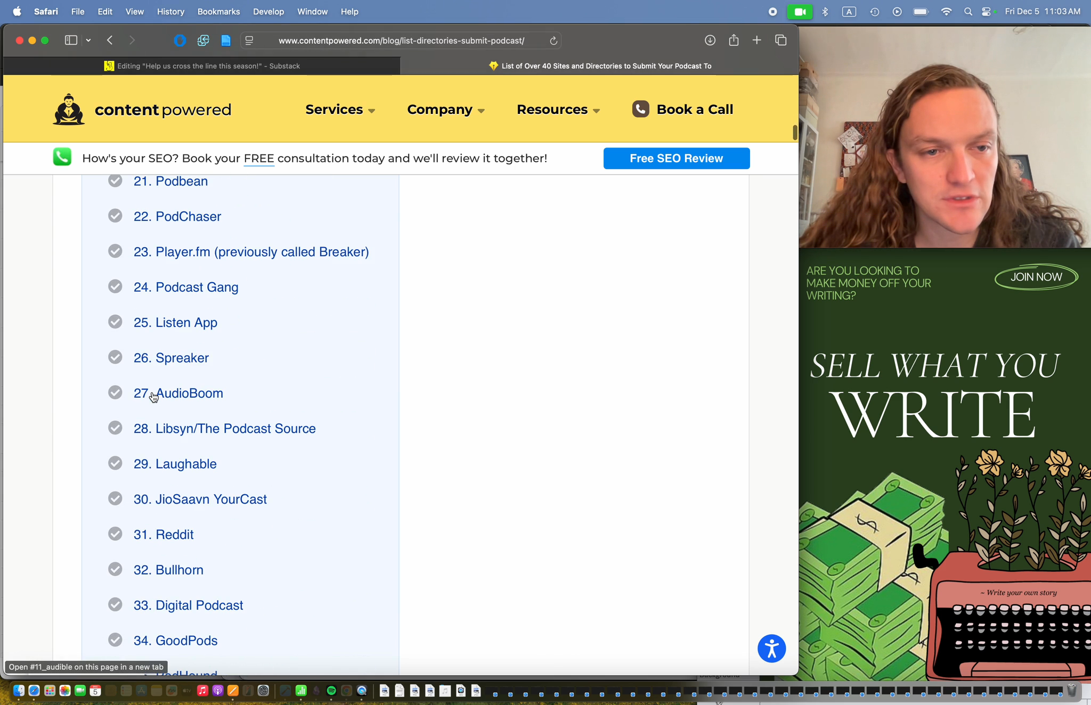
Task: Jump to 31. Reddit section
Action: [164, 535]
